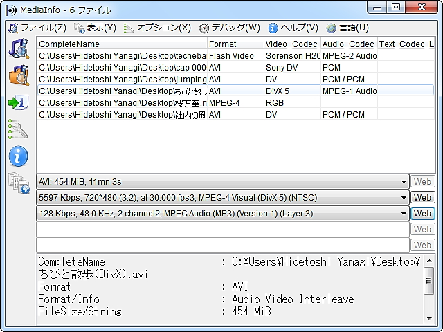
Task: Click the Web button beside video stream
Action: 422,197
